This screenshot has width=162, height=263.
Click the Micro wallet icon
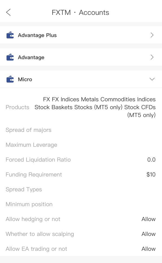[x=10, y=79]
